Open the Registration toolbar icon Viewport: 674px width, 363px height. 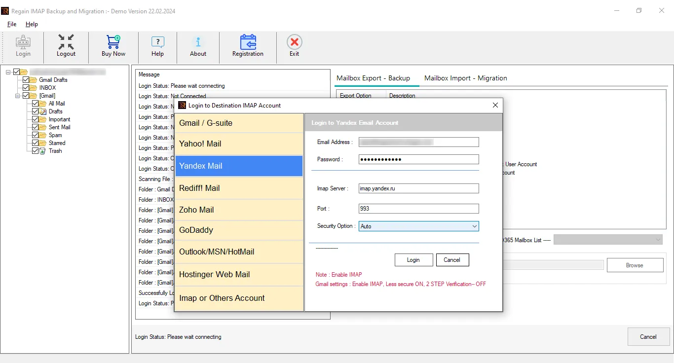tap(248, 42)
